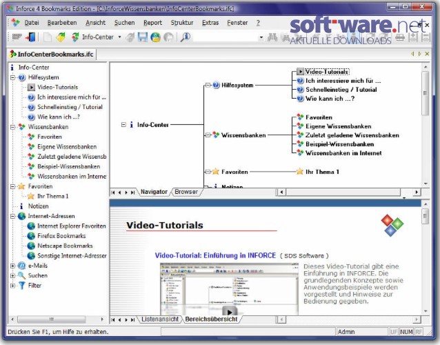Screen dimensions: 440x345
Task: Click the blue floppy disk save icon
Action: click(x=143, y=37)
